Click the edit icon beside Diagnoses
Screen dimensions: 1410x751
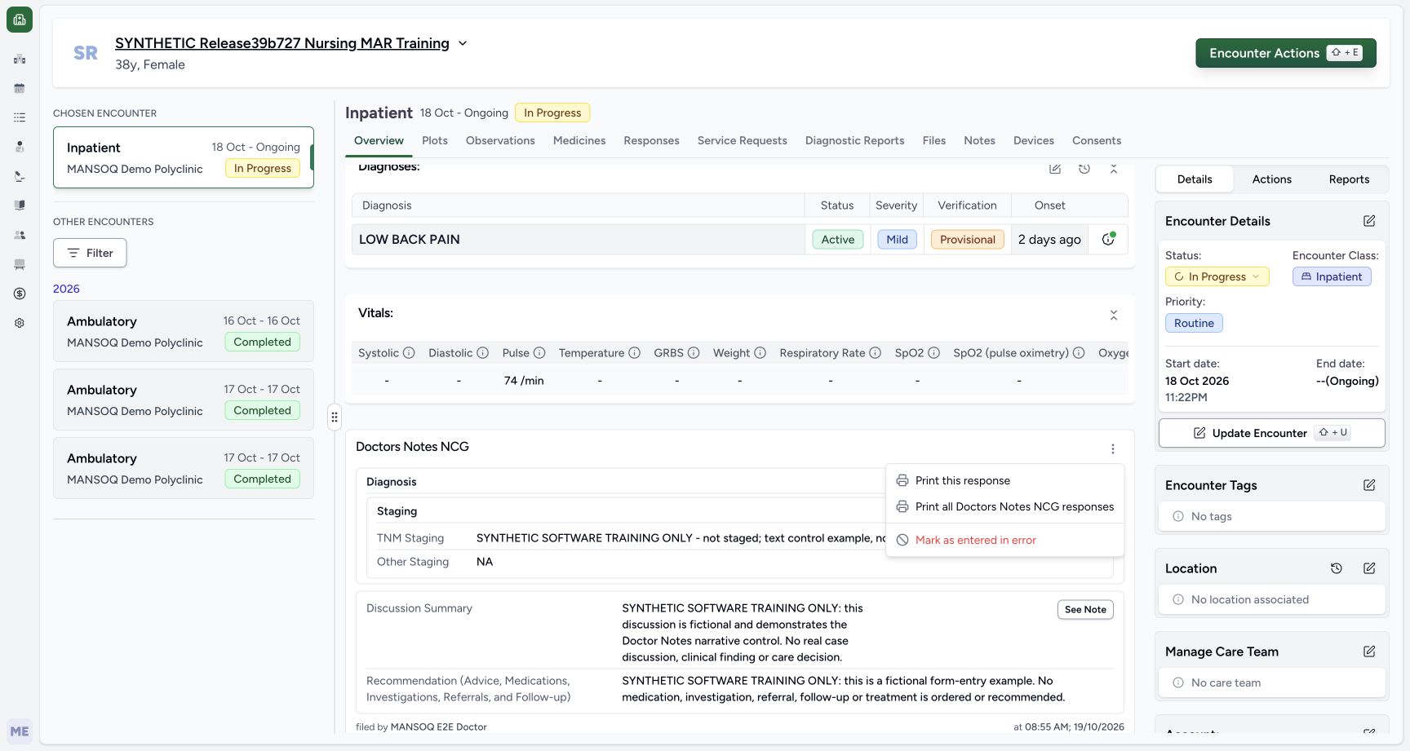point(1055,168)
